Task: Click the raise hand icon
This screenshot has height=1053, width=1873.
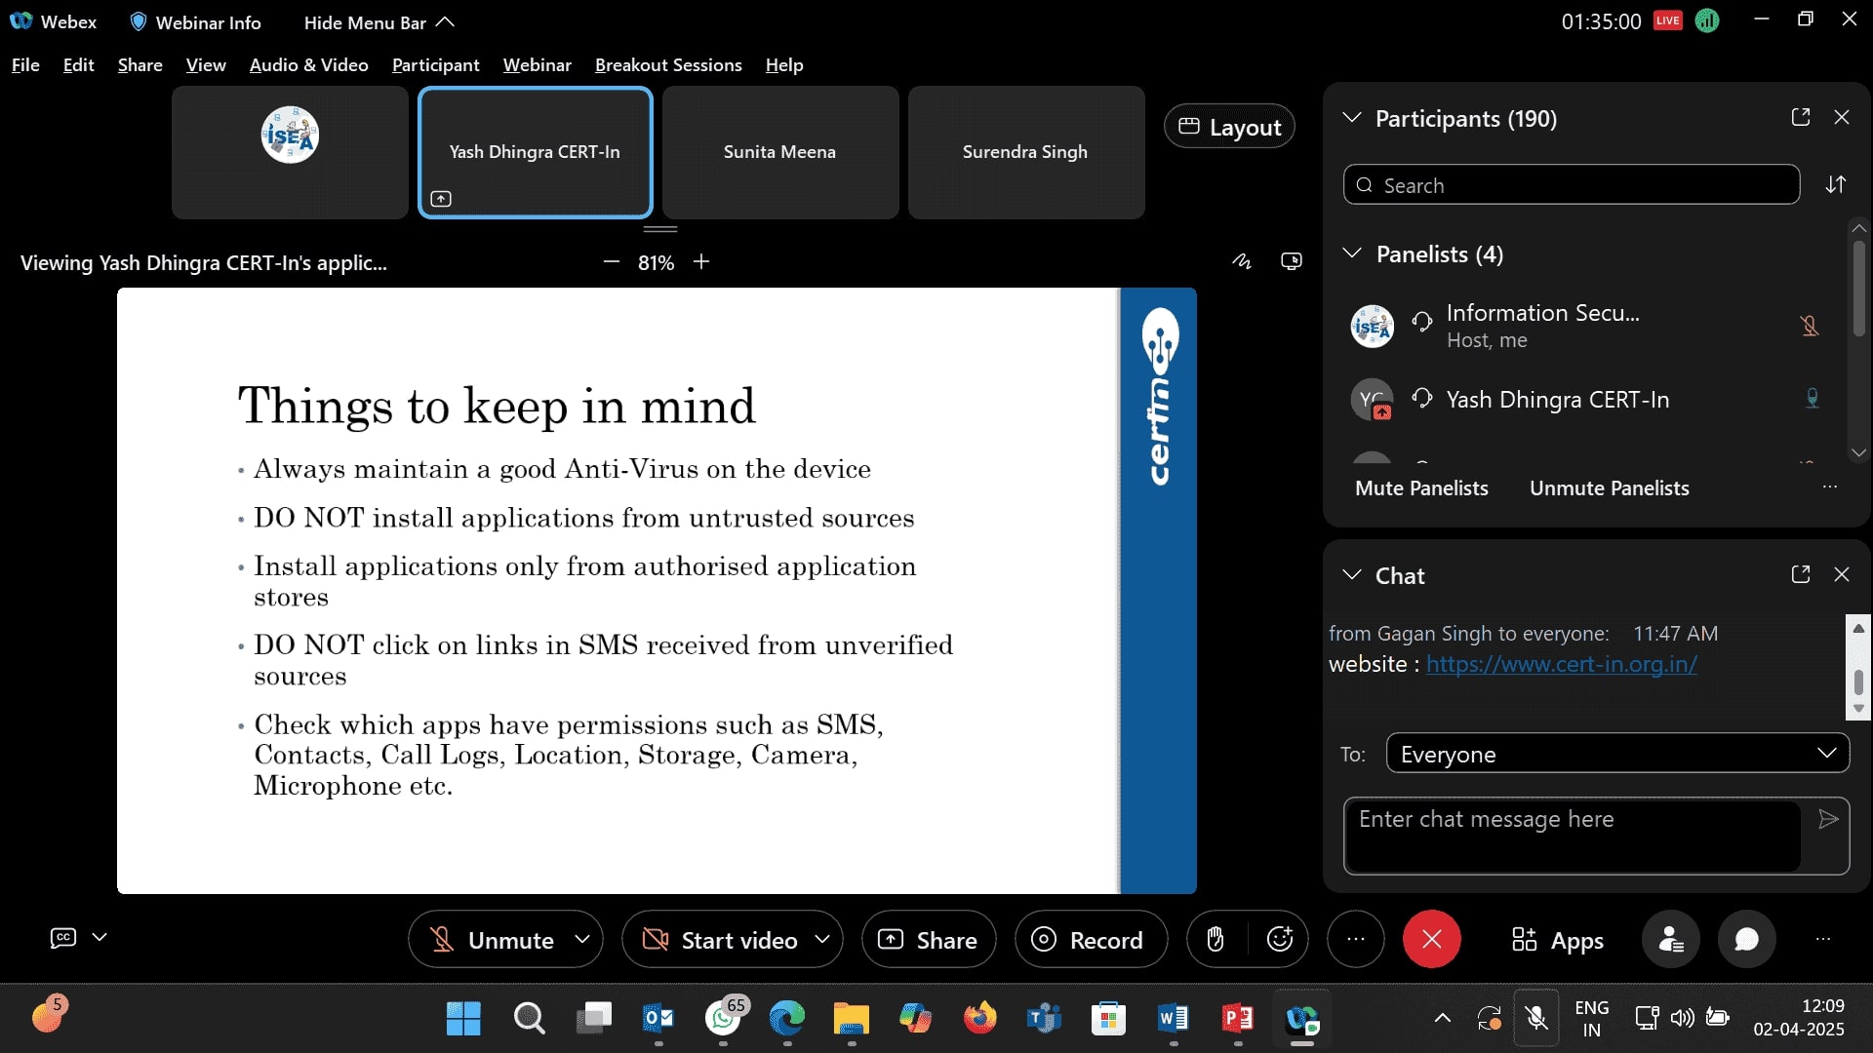Action: [1215, 939]
